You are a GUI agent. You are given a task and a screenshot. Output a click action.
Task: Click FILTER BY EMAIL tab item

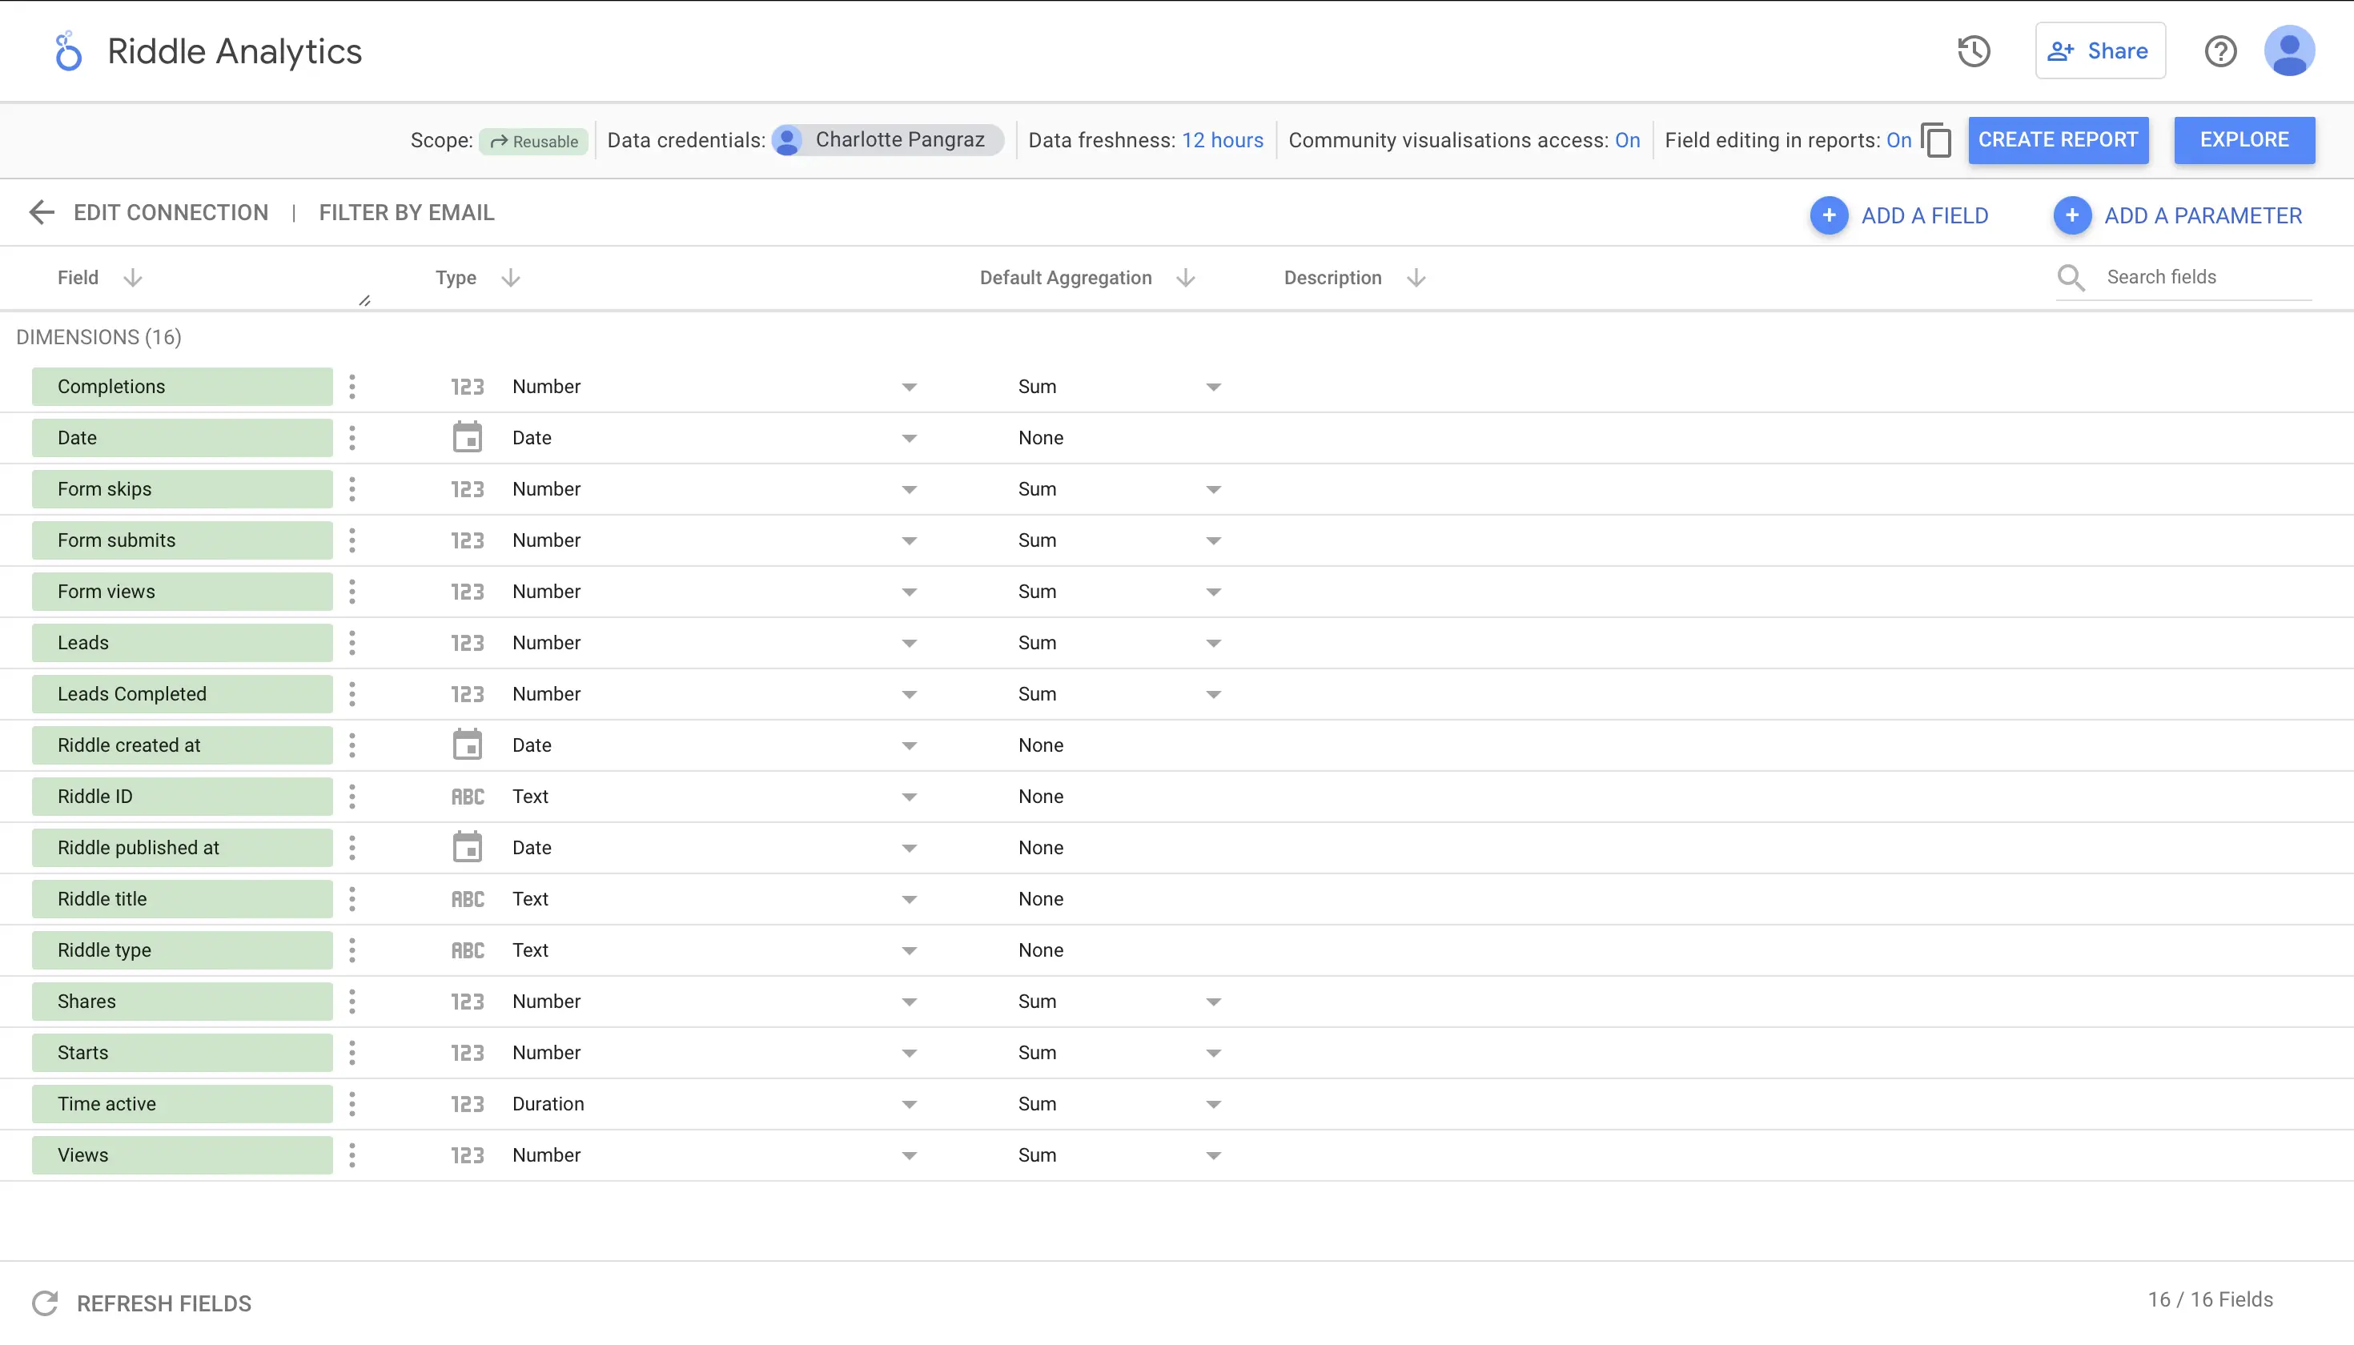[406, 212]
